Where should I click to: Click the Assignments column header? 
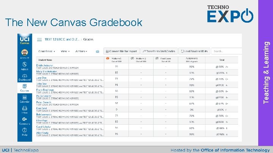pyautogui.click(x=192, y=60)
